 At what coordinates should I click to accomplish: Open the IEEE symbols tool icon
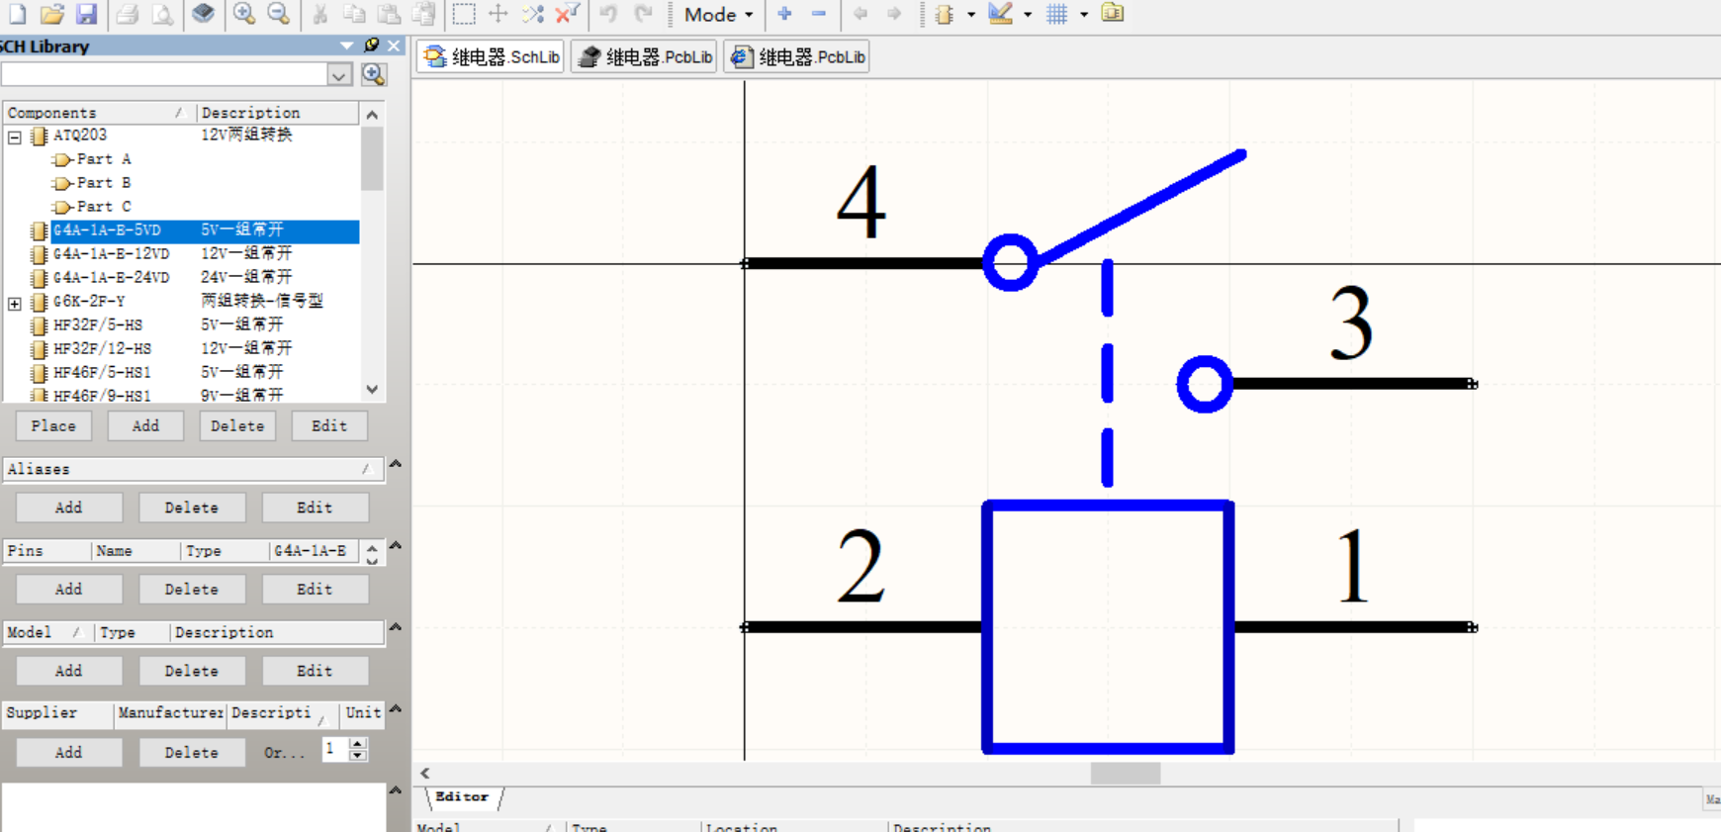point(945,14)
